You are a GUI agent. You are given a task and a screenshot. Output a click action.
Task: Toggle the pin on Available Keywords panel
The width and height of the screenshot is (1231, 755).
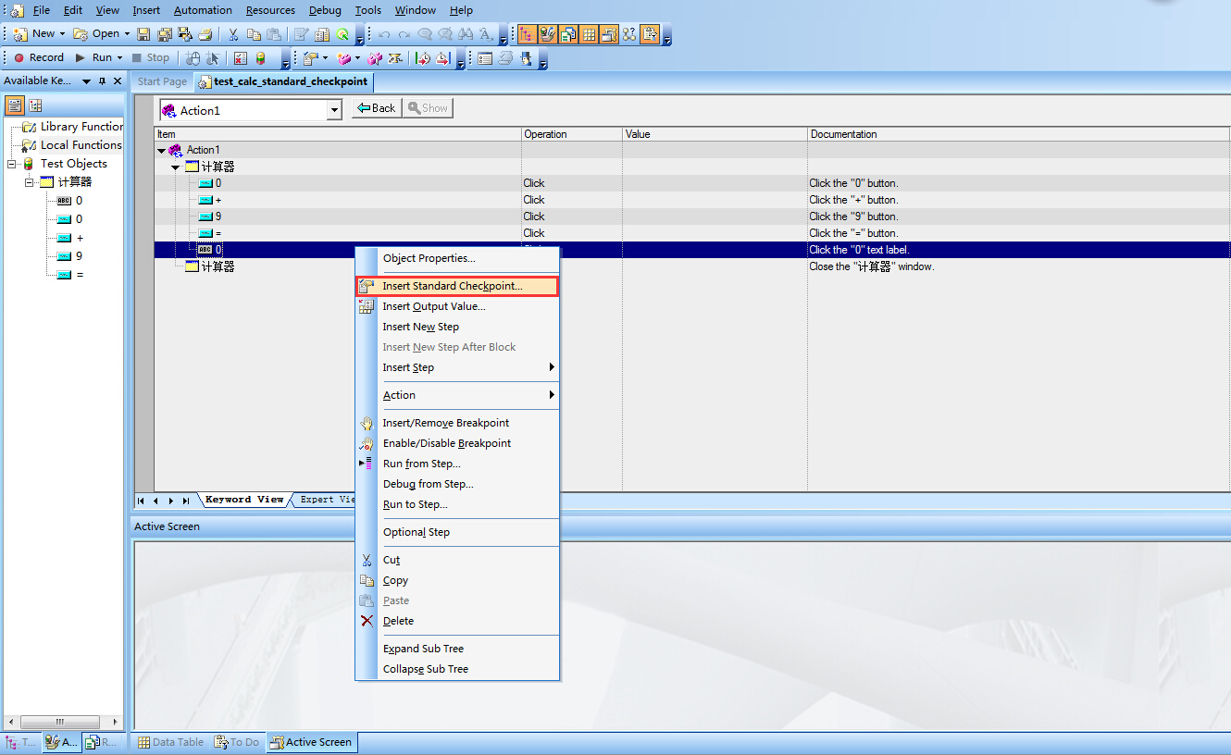[102, 80]
